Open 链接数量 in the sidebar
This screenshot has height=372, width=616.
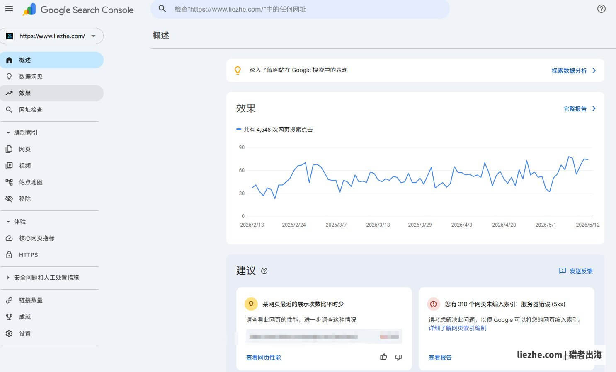52,300
